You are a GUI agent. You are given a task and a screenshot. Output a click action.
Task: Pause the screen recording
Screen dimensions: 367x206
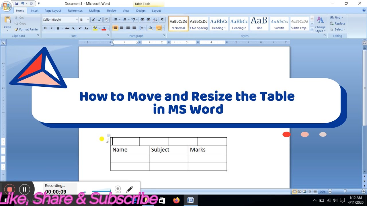pos(25,189)
